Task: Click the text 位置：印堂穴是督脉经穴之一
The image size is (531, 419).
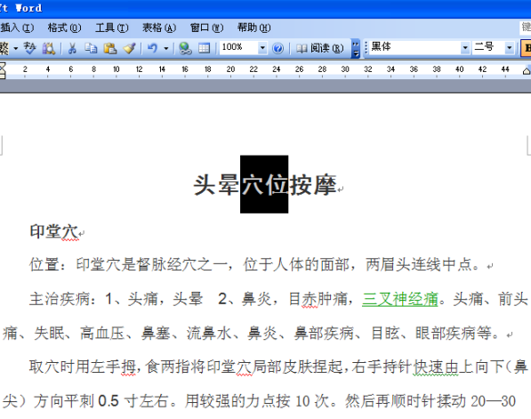Action: coord(128,264)
